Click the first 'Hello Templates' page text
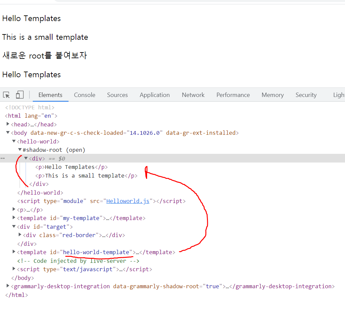 (31, 18)
